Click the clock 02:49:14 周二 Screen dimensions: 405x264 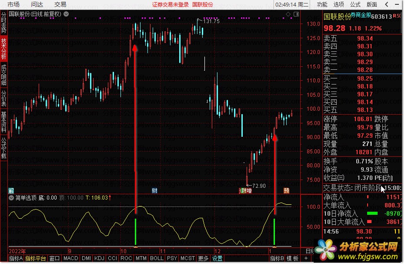292,4
